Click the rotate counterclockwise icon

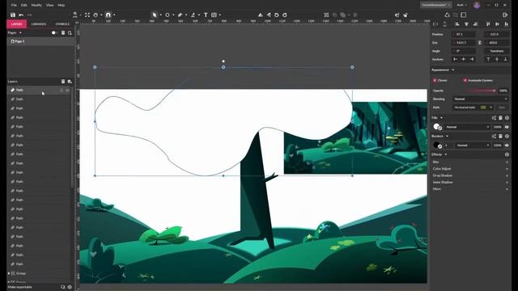pos(277,15)
